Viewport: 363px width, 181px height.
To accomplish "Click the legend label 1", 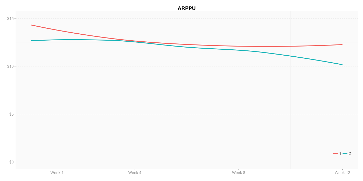I will pos(340,154).
